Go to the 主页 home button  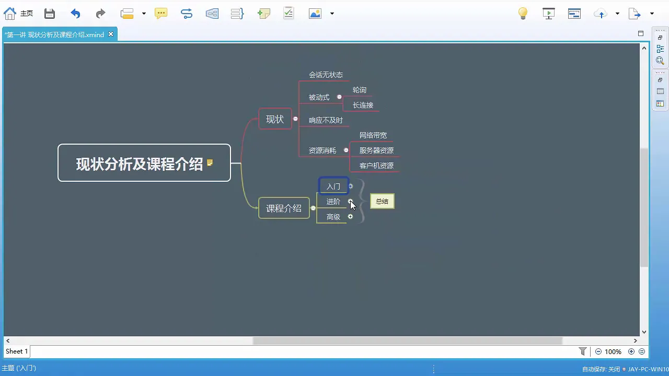coord(18,14)
